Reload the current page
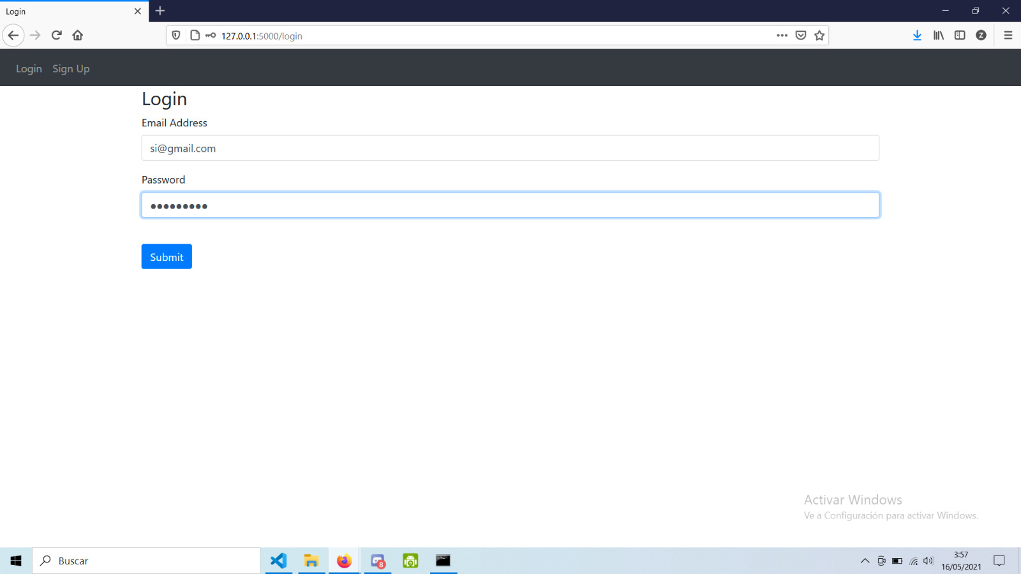 (x=57, y=35)
